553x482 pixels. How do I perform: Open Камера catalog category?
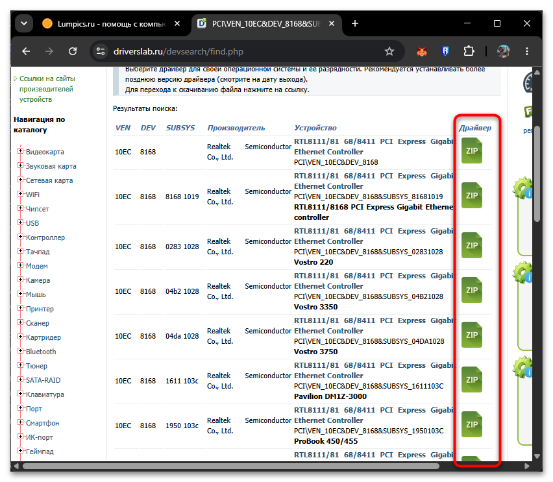(x=38, y=280)
